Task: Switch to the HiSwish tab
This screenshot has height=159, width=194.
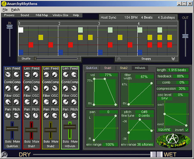Action: [140, 68]
